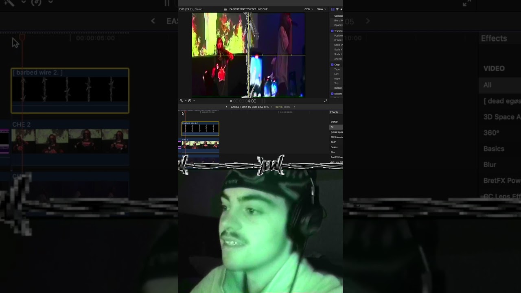Open enhancements menu arrow beside wand
The image size is (521, 293).
[x=186, y=101]
